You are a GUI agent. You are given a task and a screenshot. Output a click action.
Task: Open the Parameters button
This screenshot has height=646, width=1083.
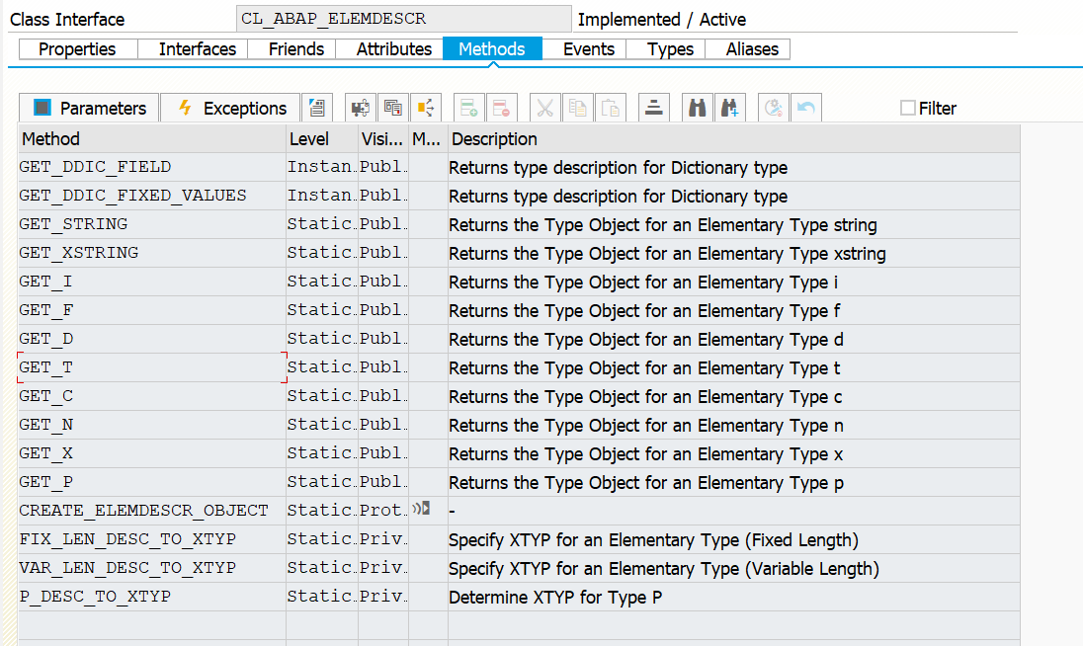pos(89,109)
